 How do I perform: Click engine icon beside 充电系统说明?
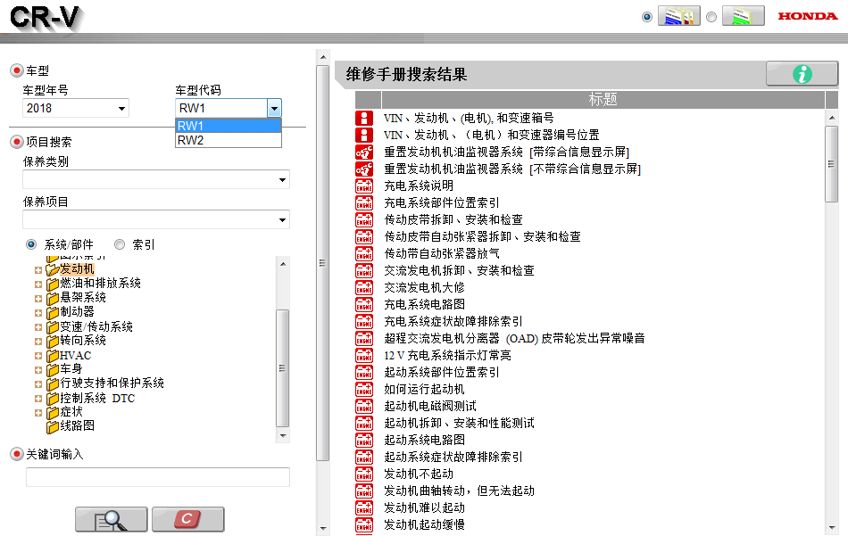click(364, 186)
